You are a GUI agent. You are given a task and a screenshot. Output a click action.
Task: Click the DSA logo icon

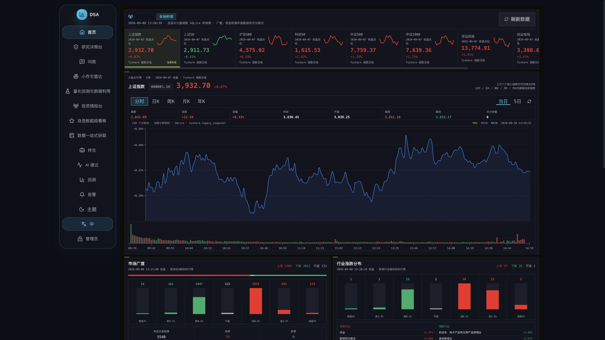[82, 14]
